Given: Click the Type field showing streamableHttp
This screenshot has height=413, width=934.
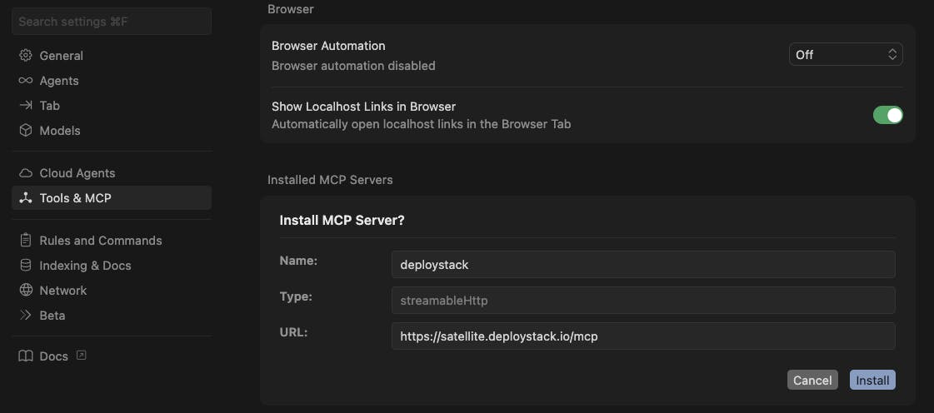Looking at the screenshot, I should coord(643,301).
